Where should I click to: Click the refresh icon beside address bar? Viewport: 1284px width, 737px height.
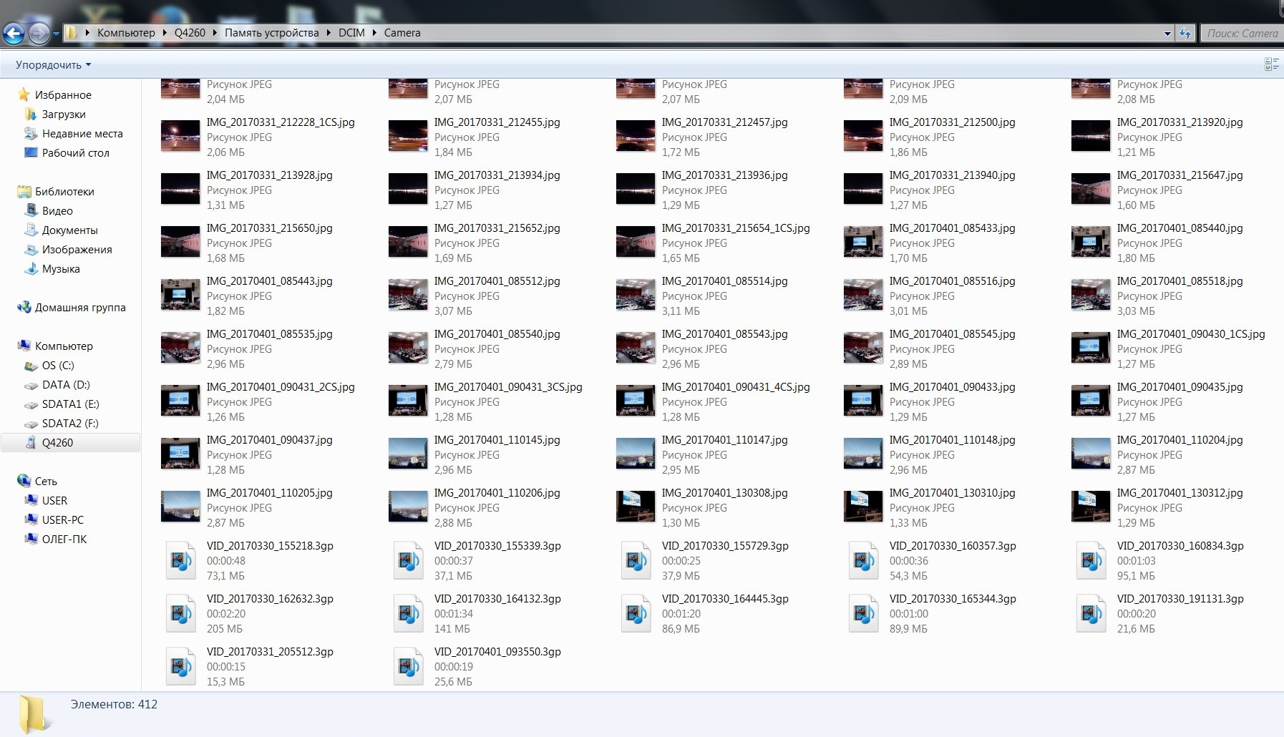(1186, 33)
